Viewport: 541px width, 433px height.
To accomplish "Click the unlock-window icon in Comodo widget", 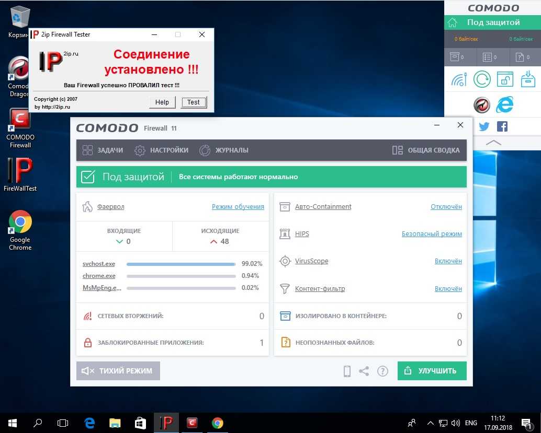I will pyautogui.click(x=505, y=79).
